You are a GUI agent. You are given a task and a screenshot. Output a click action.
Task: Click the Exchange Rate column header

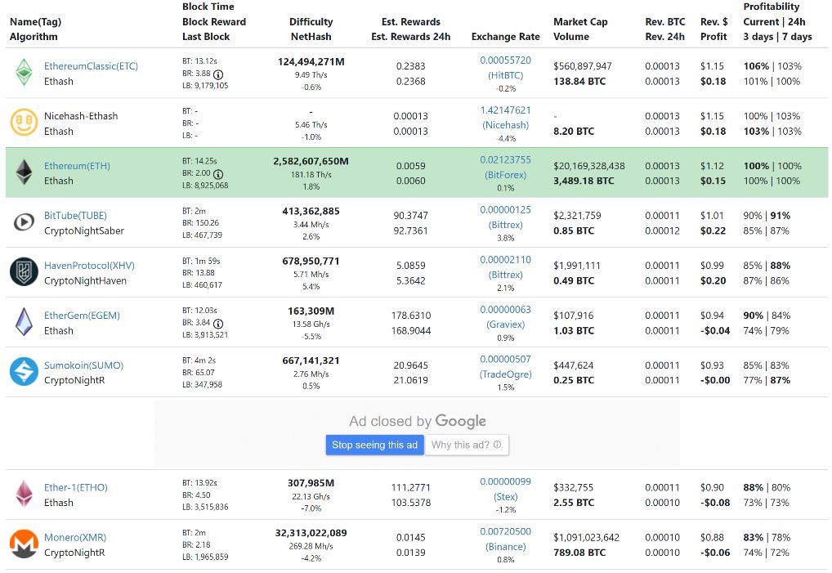[506, 37]
